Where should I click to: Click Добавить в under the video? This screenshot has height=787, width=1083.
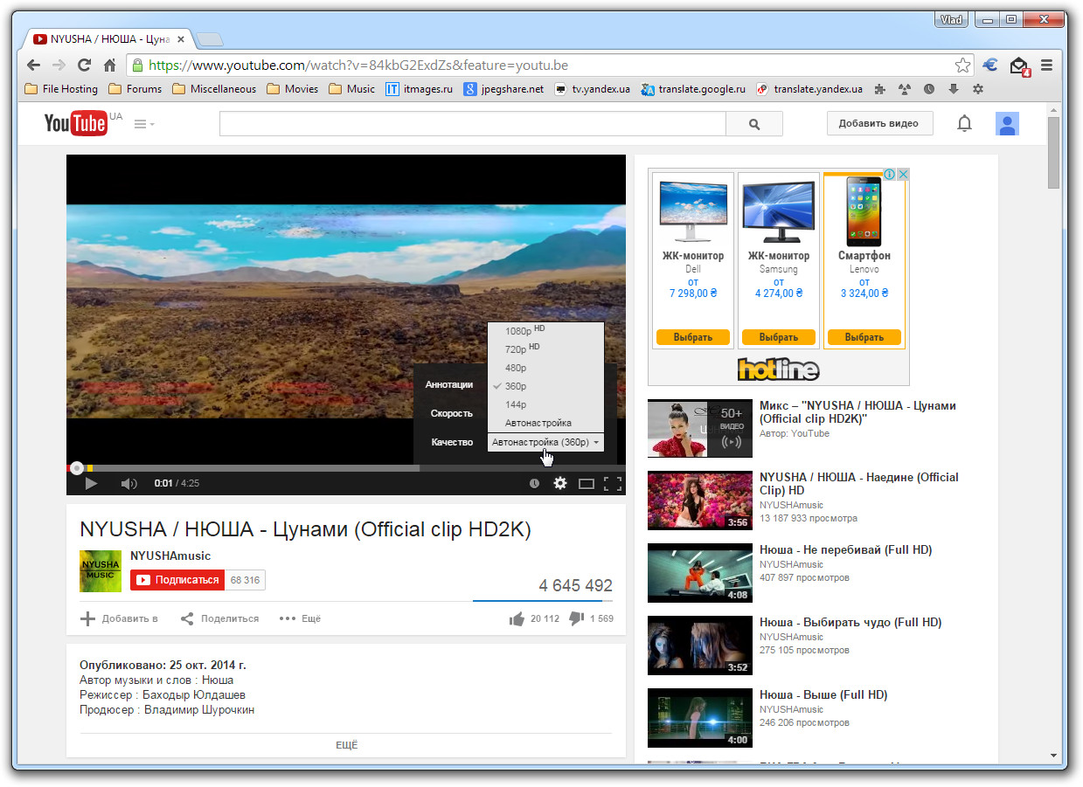119,618
